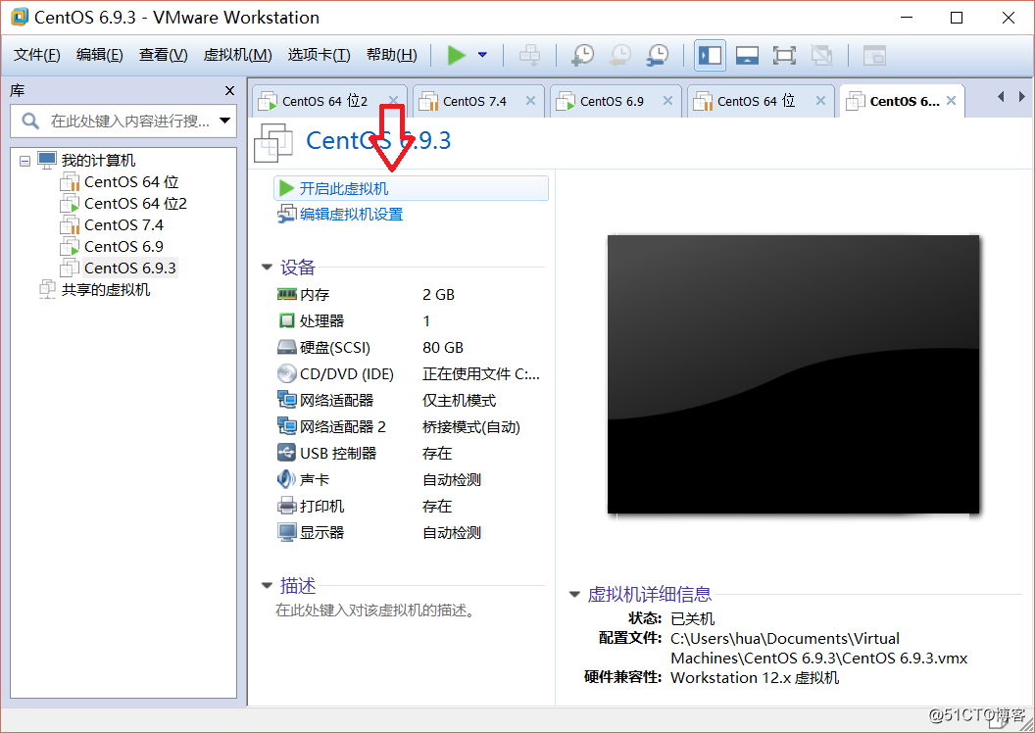
Task: Close the 库 library panel
Action: [x=229, y=90]
